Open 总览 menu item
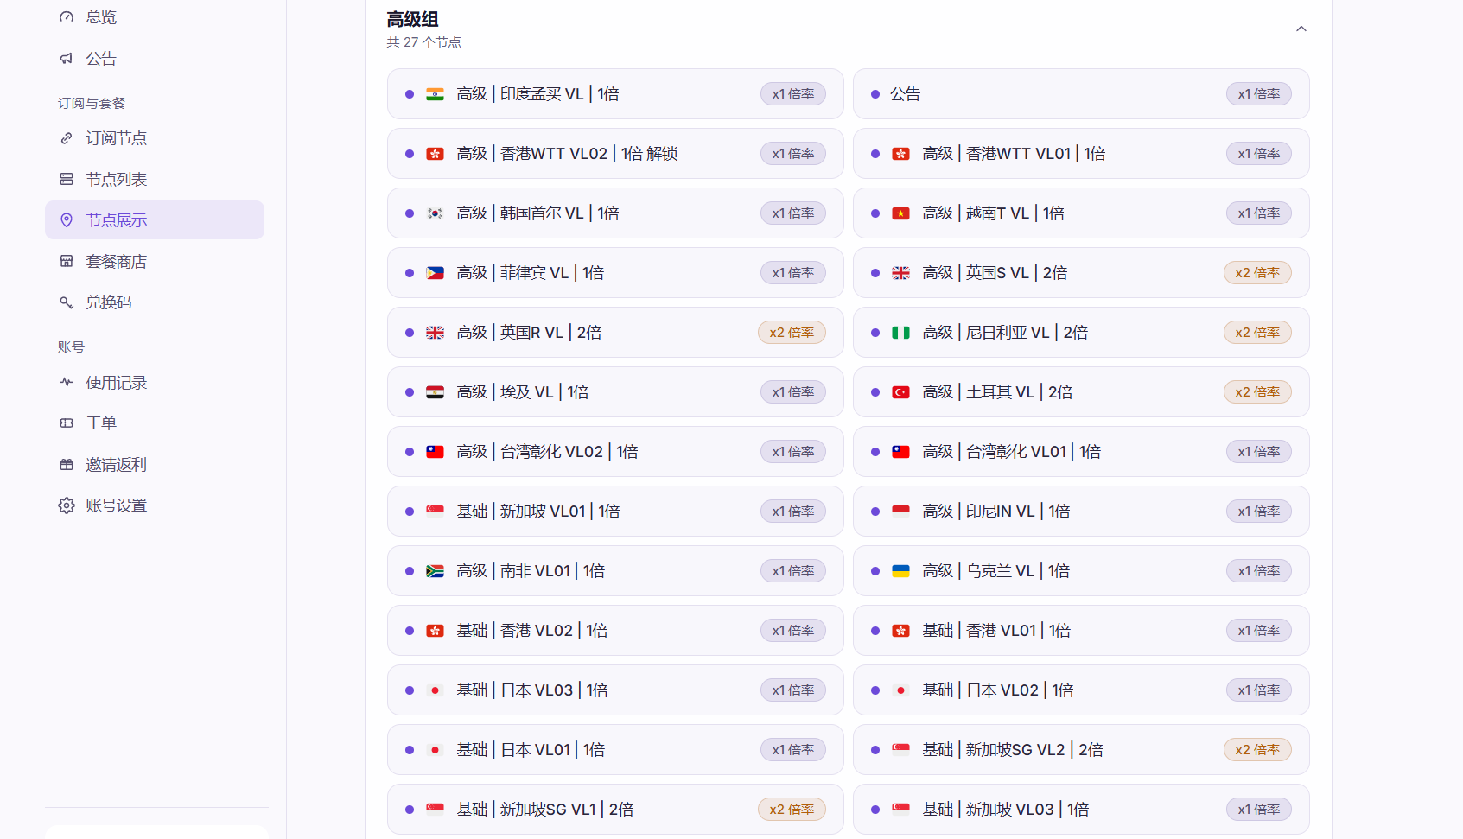 tap(155, 17)
